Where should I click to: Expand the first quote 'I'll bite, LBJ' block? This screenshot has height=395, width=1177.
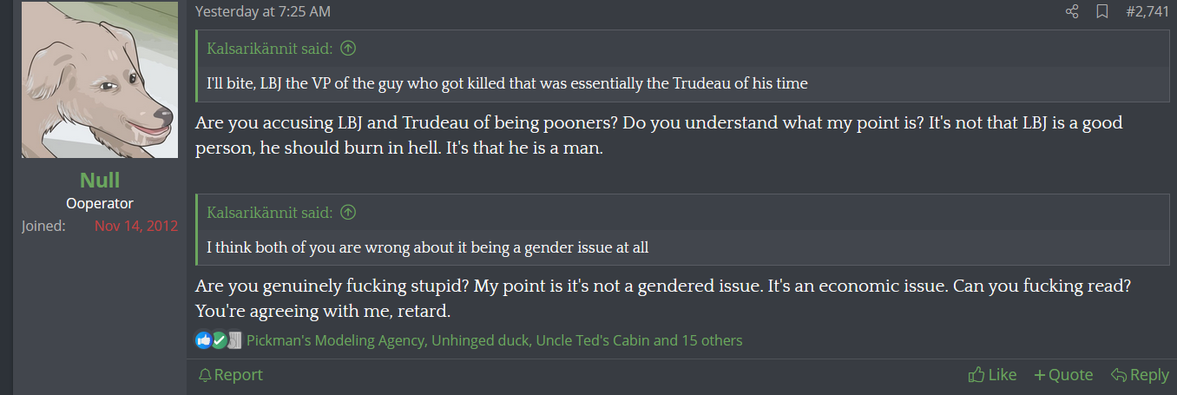point(507,84)
